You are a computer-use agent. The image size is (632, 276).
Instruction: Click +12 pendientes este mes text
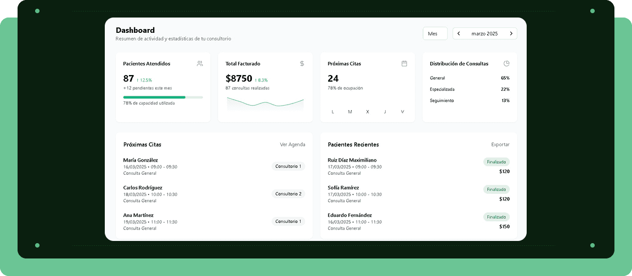coord(148,88)
